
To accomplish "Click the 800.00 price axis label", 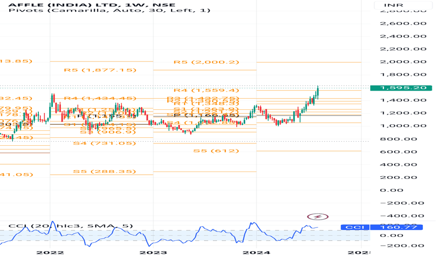I will [x=399, y=139].
